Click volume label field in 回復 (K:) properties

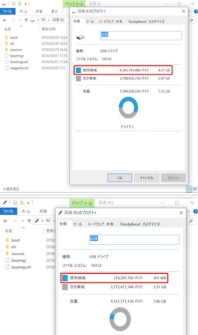coord(134,240)
